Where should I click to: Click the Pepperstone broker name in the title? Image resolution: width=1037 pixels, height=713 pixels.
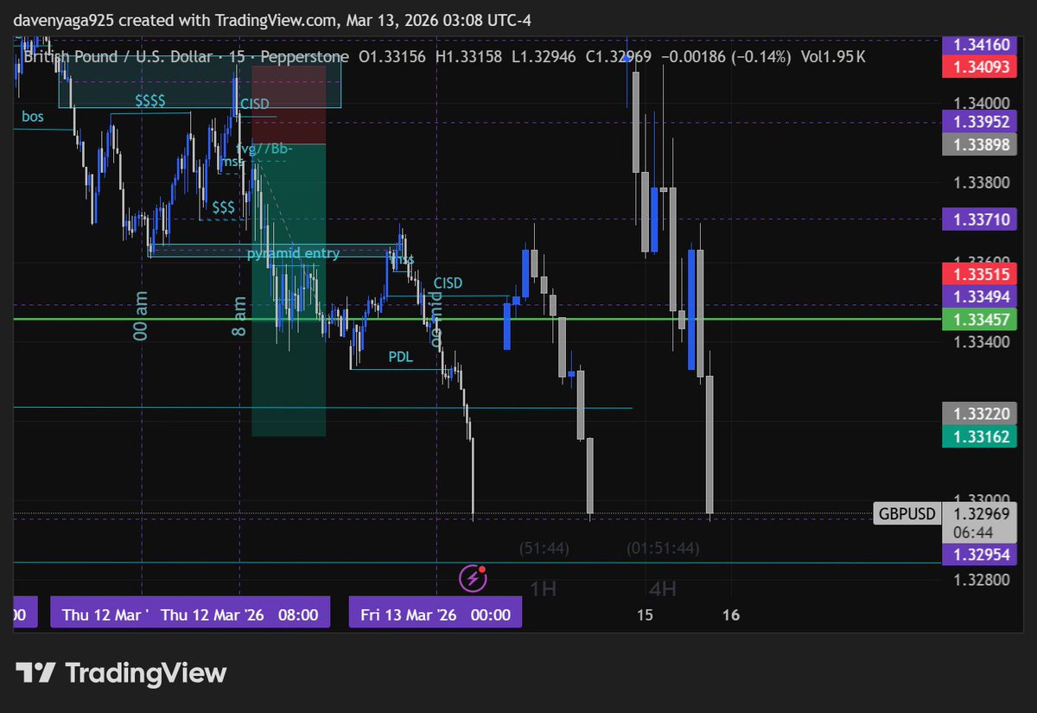[304, 57]
